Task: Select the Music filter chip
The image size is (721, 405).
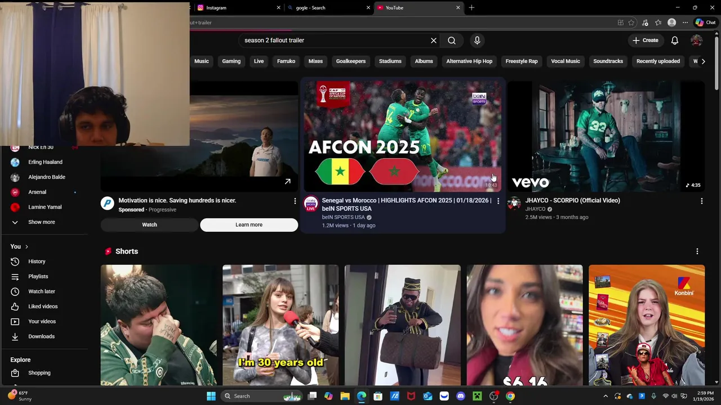Action: (x=202, y=61)
